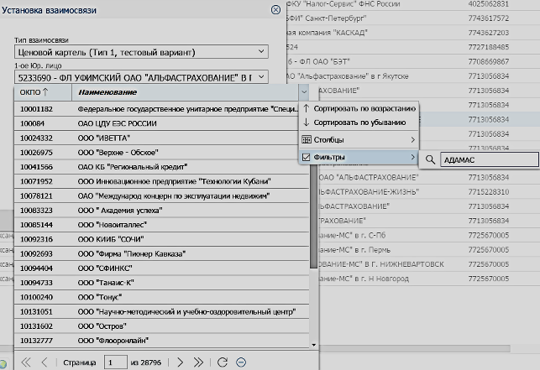Choose Сортировать по возрастанию

click(x=359, y=108)
